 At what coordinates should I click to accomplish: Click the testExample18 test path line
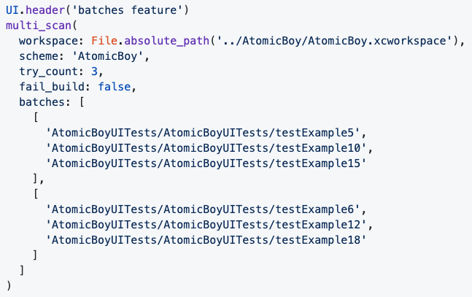(x=206, y=240)
